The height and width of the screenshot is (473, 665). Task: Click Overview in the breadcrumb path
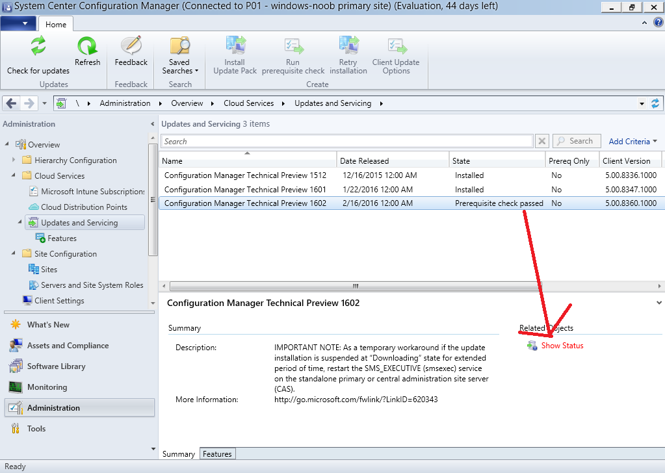tap(187, 103)
